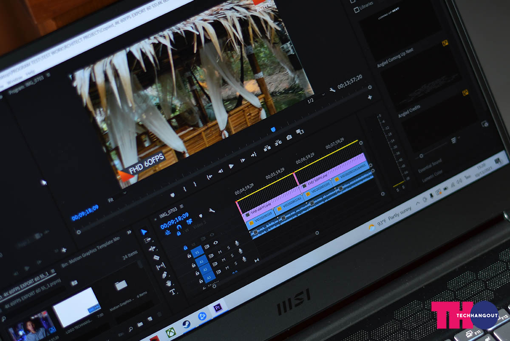Viewport: 510px width, 341px height.
Task: Click Go to In transport button
Action: tap(210, 177)
